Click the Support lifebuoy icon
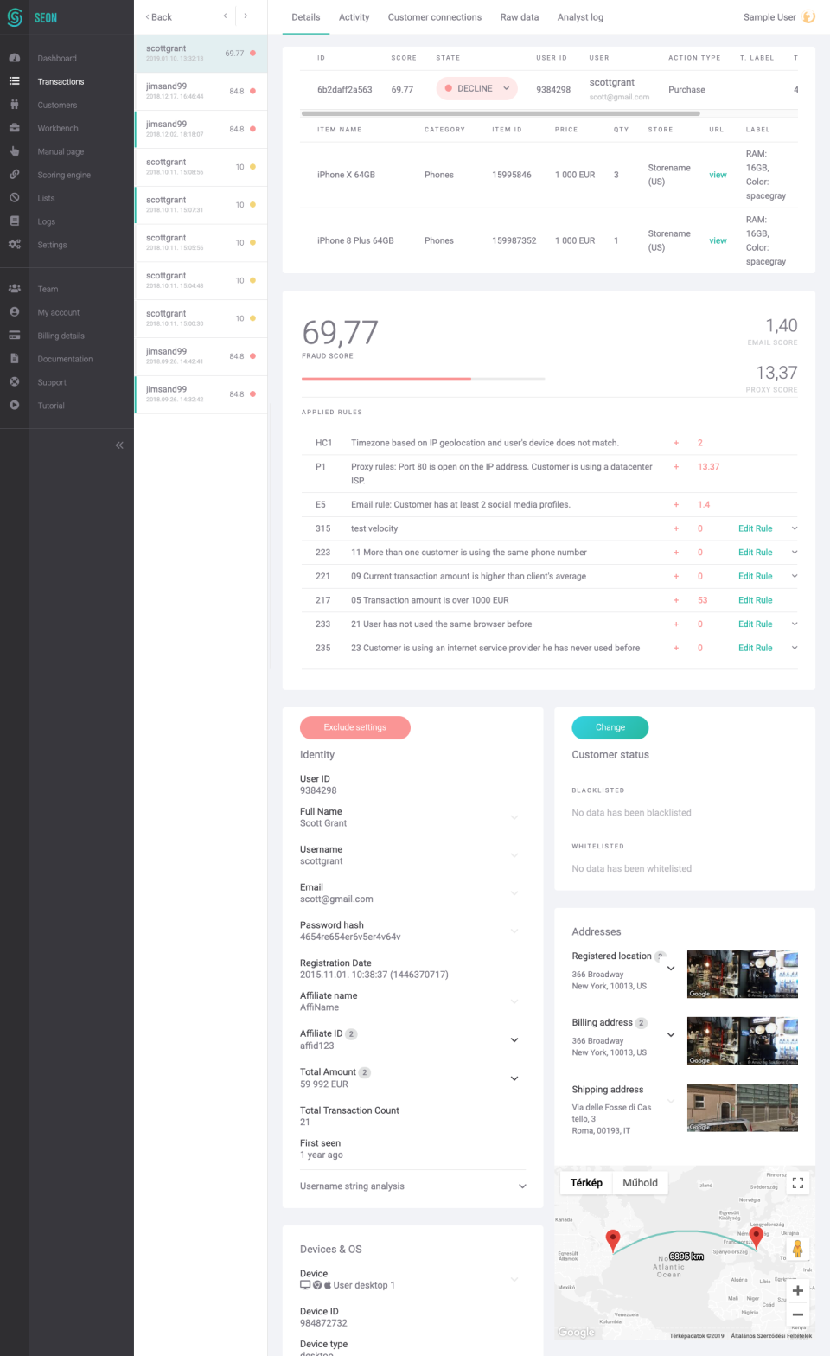The image size is (830, 1356). [15, 382]
